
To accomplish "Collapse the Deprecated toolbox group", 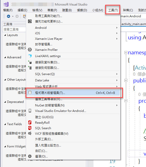I will [x=5, y=102].
